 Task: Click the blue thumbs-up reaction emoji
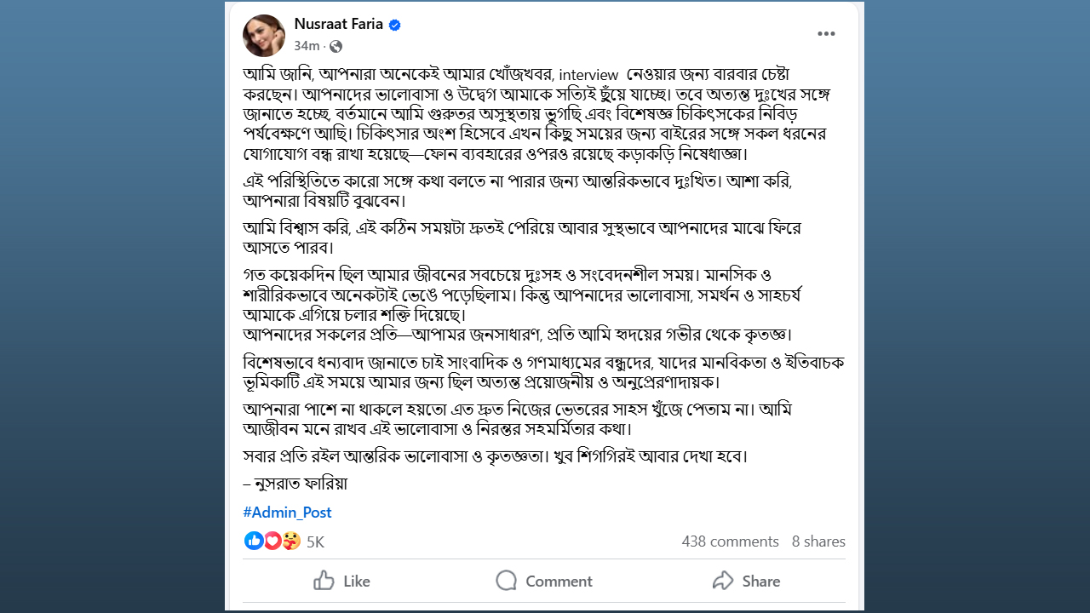pyautogui.click(x=254, y=541)
